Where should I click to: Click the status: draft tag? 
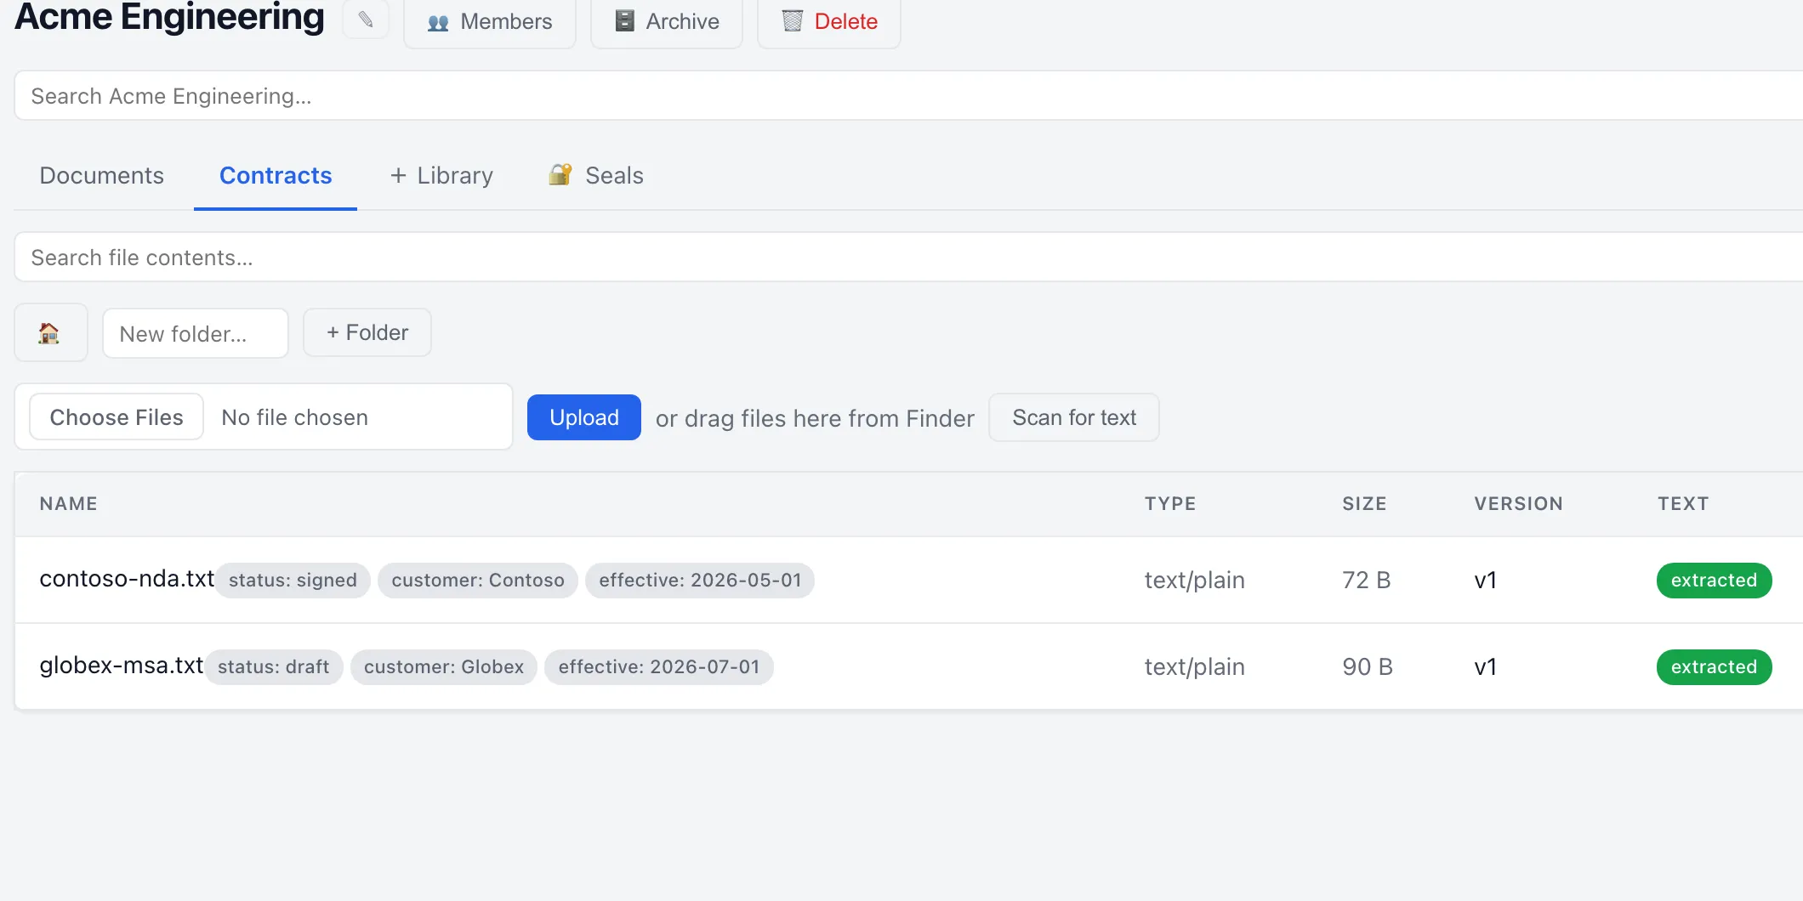coord(273,667)
